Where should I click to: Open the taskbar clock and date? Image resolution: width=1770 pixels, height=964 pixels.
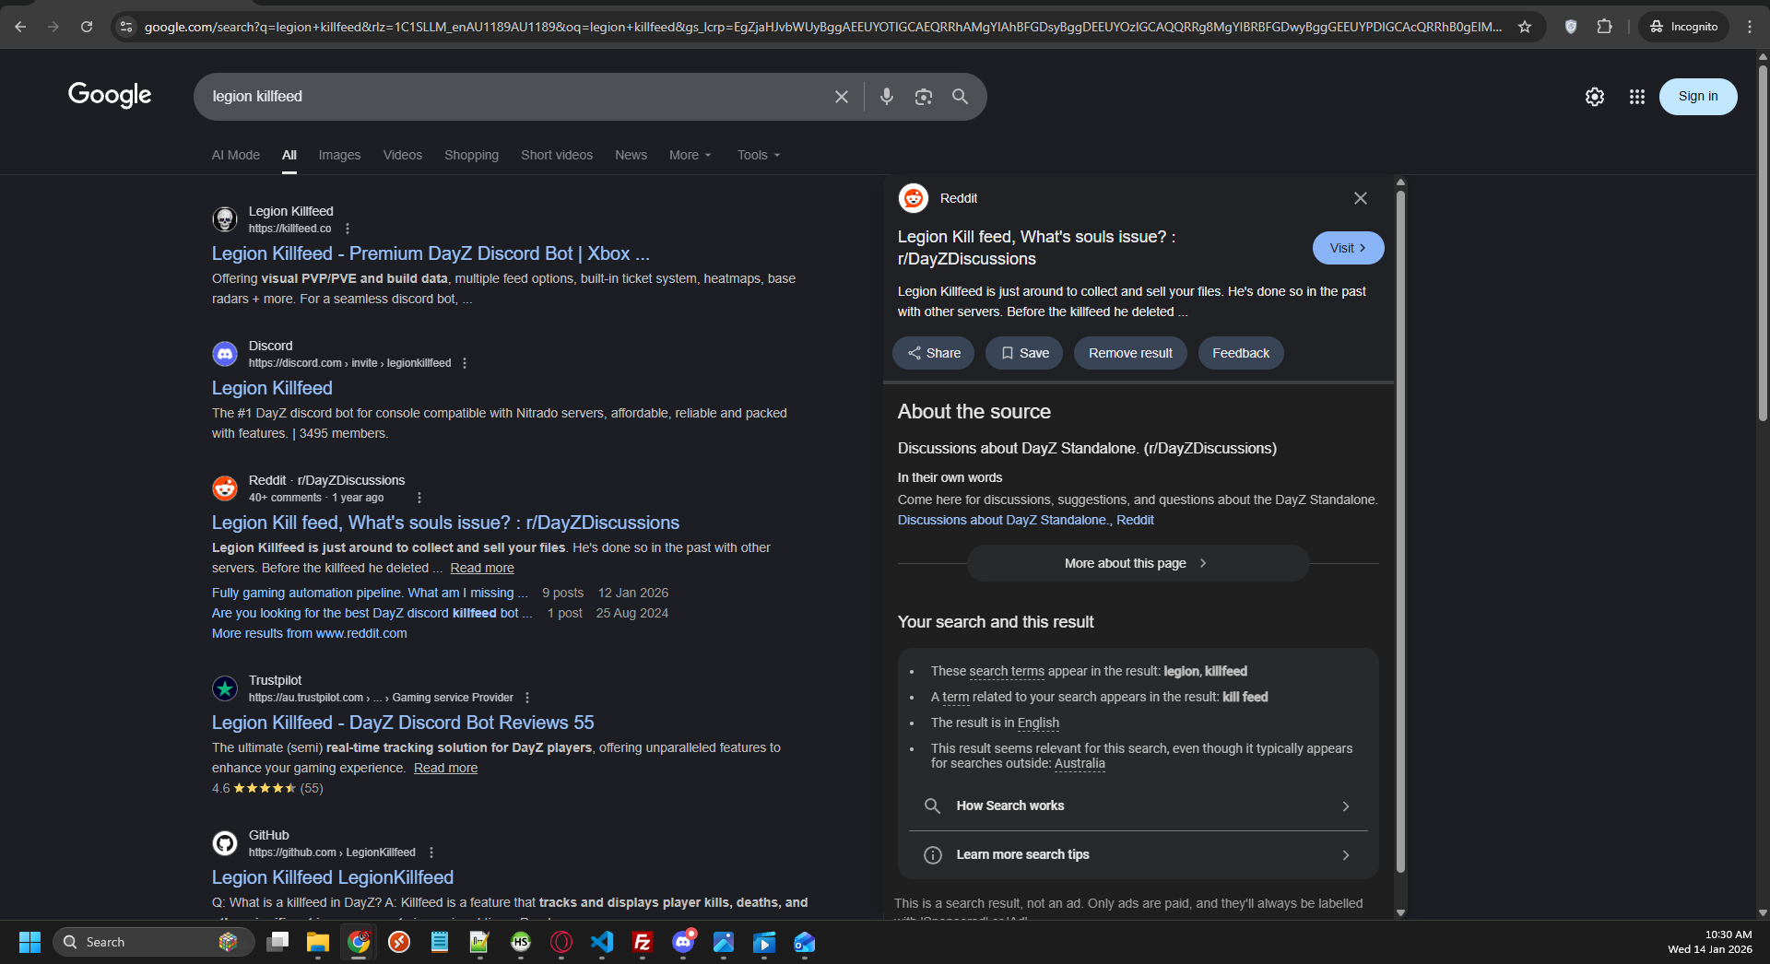pyautogui.click(x=1710, y=942)
